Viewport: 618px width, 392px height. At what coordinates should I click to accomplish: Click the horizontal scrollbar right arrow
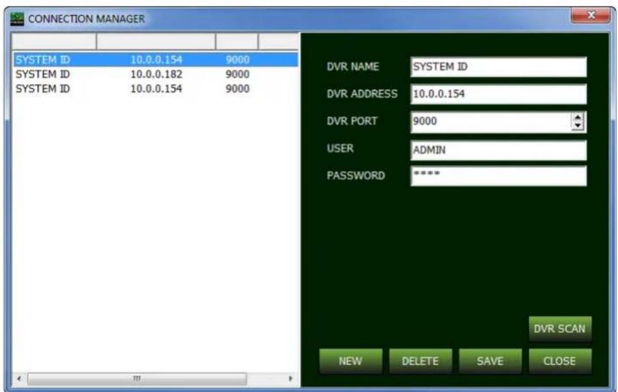[291, 378]
